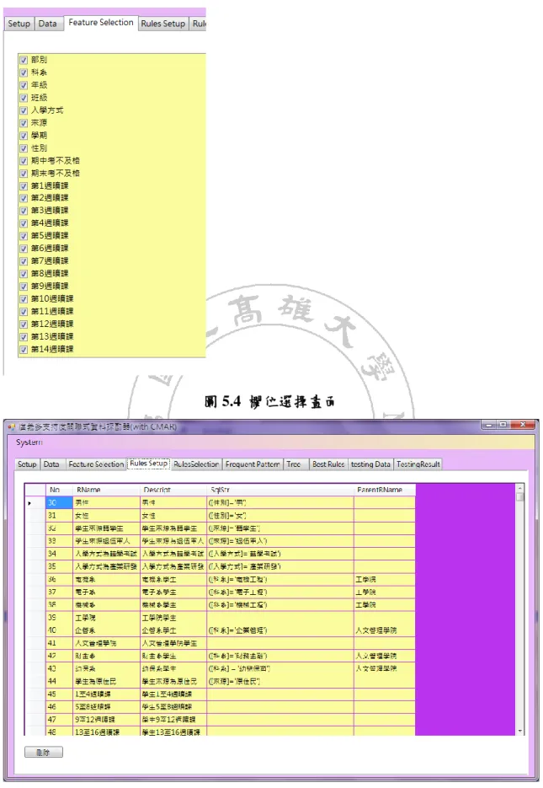Select cell No "31"
The height and width of the screenshot is (788, 543).
[59, 516]
